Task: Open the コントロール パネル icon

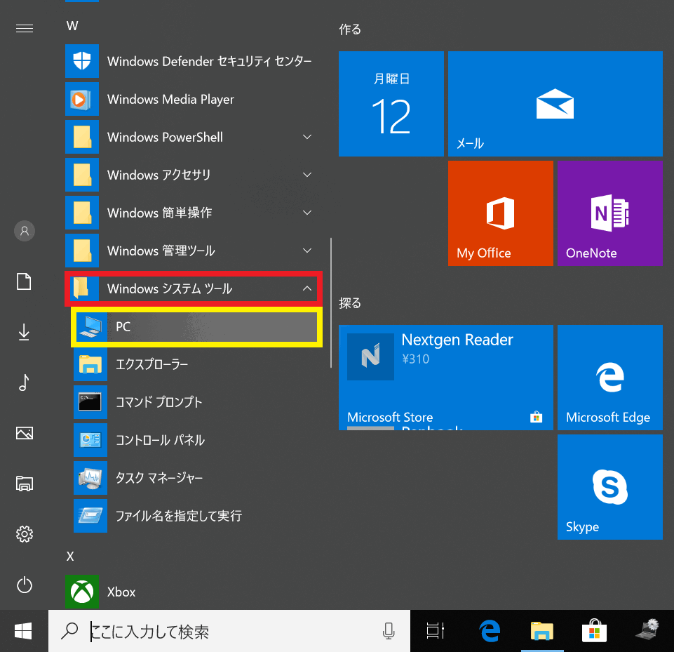Action: (x=90, y=440)
